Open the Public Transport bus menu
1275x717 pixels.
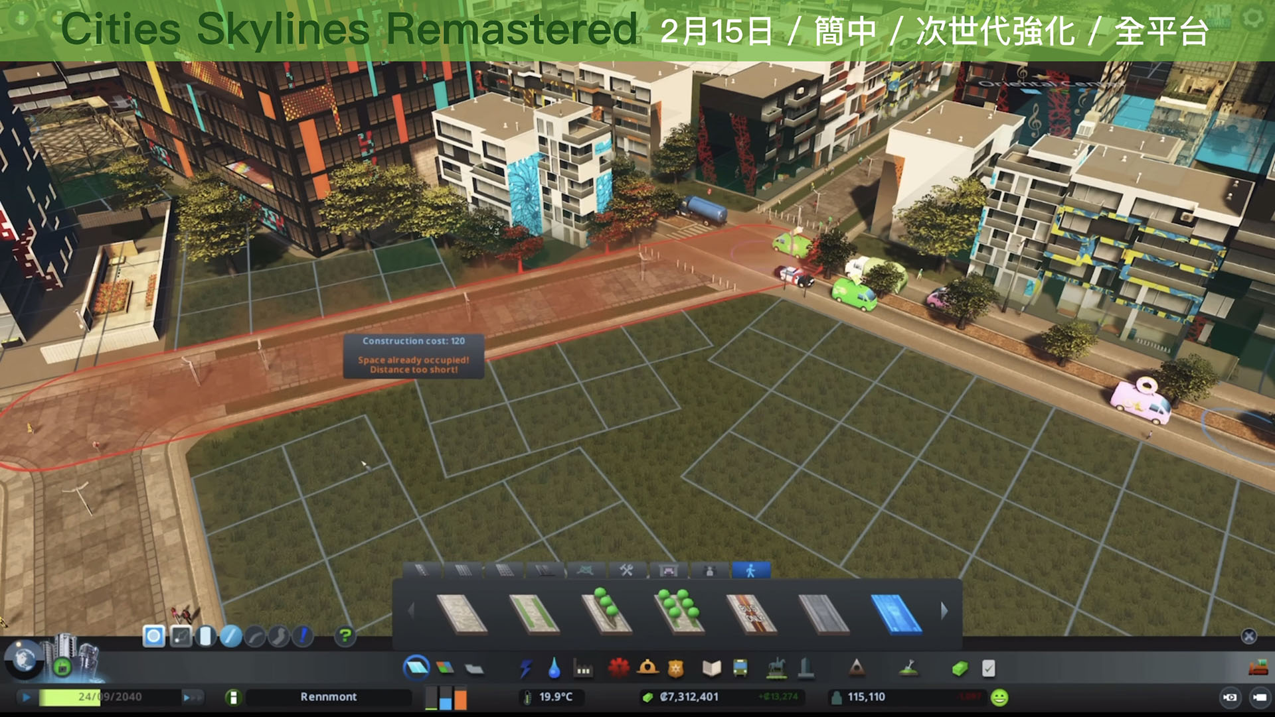(740, 669)
